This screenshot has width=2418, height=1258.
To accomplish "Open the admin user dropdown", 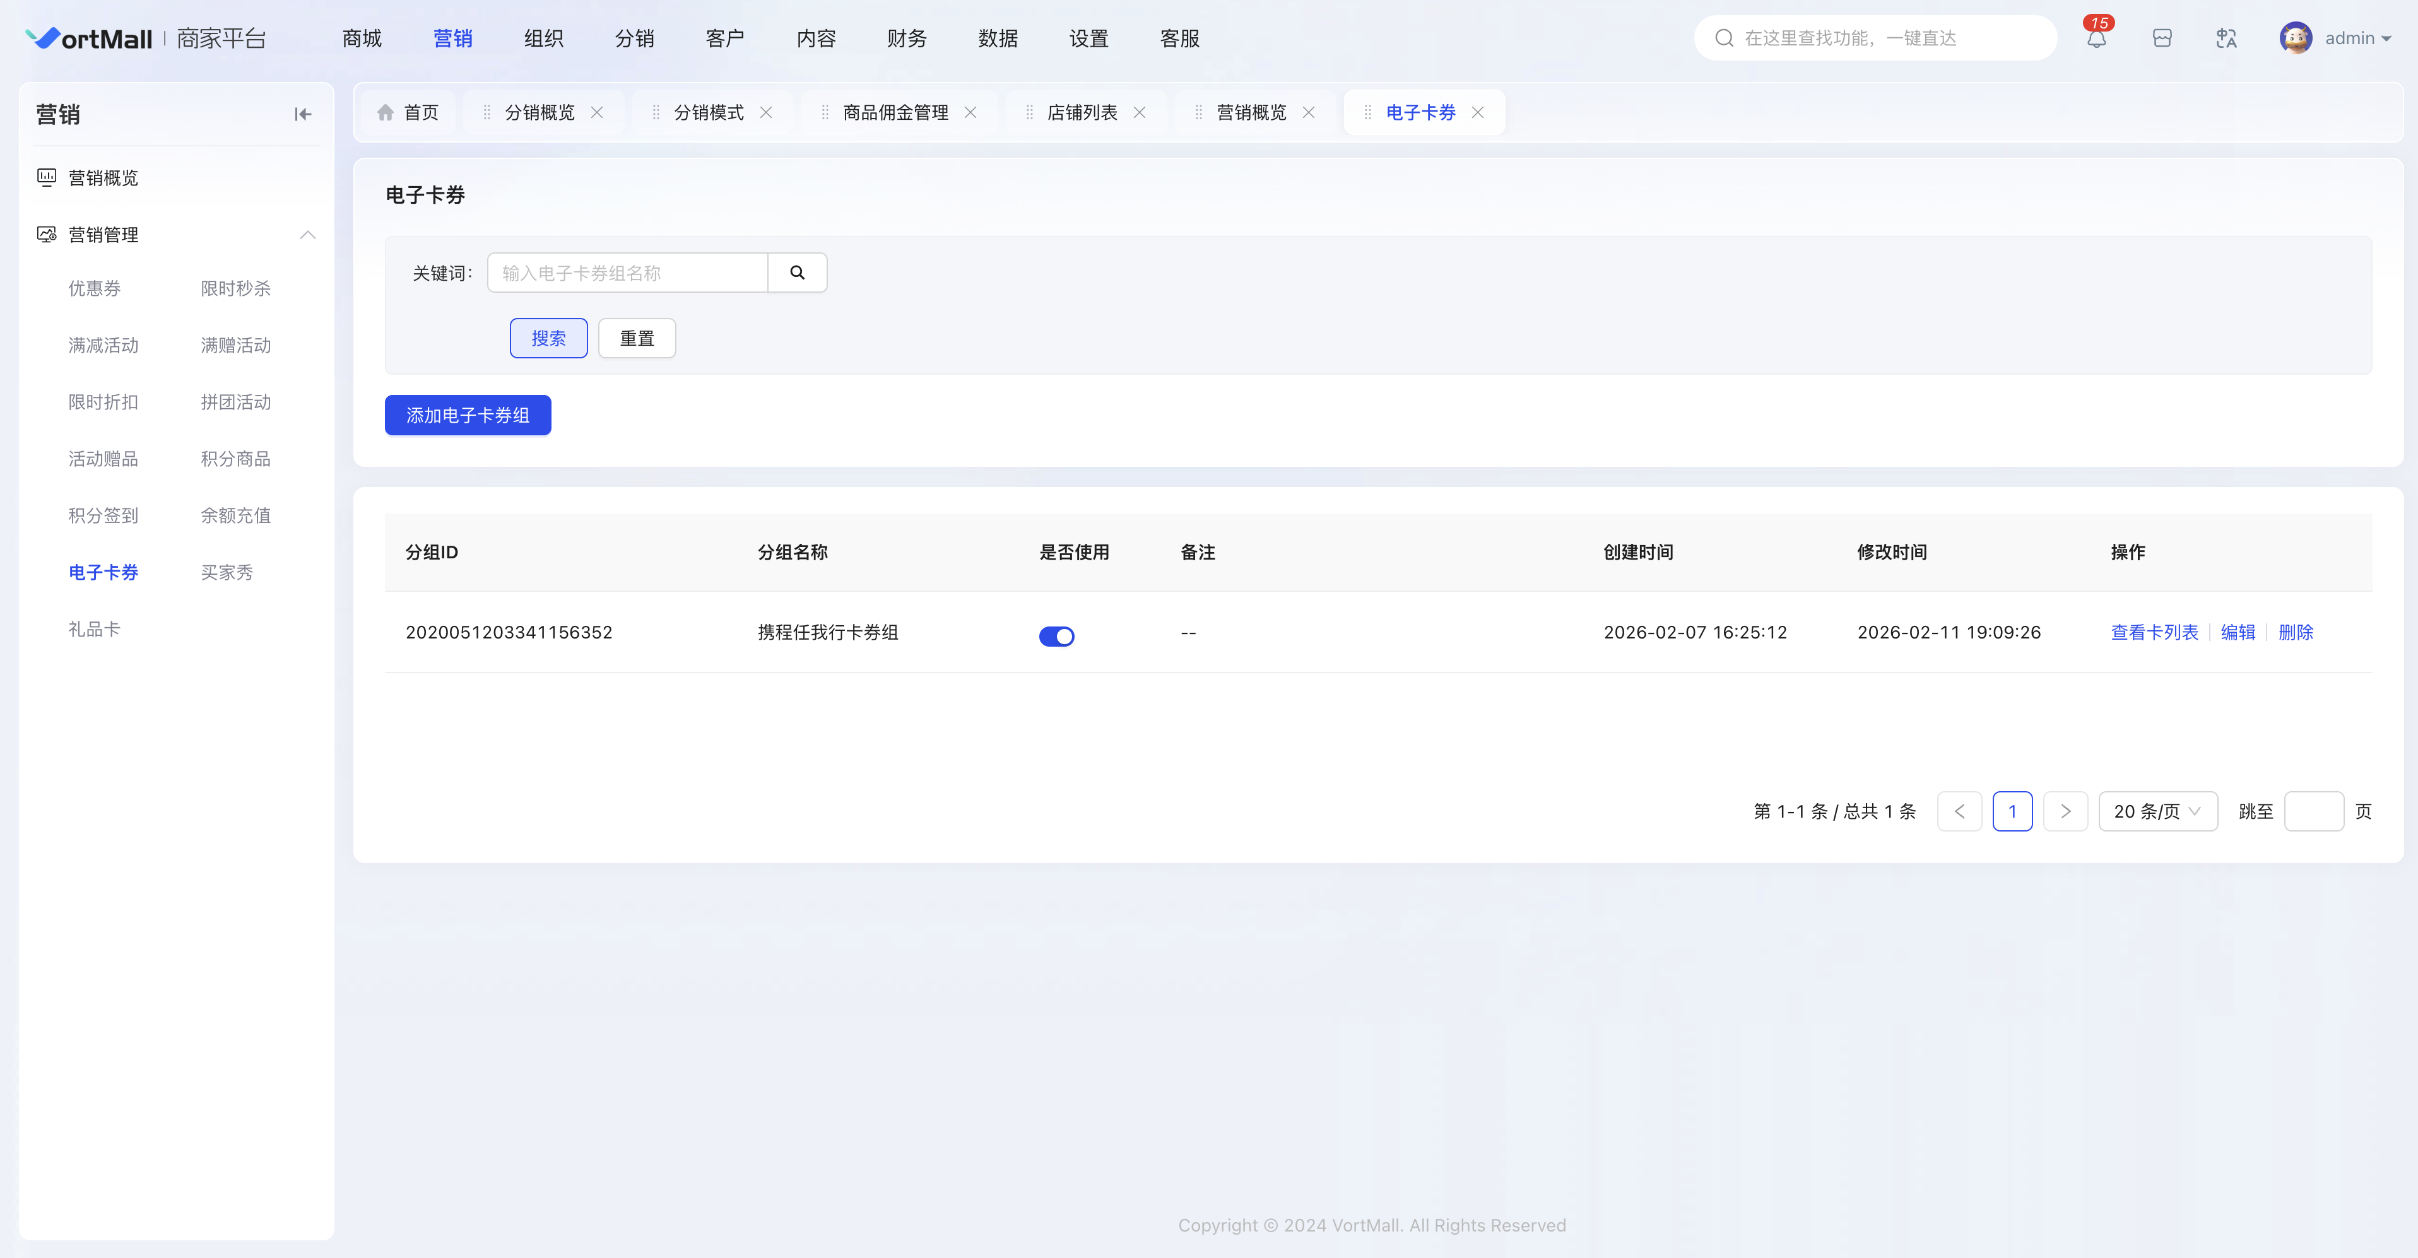I will pyautogui.click(x=2358, y=38).
